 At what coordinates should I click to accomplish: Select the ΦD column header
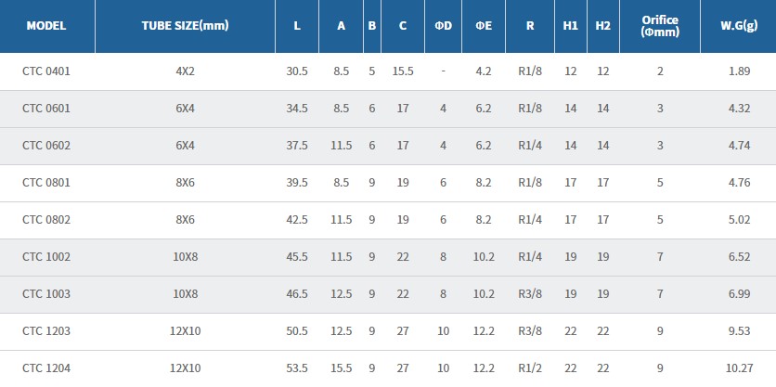click(x=443, y=26)
